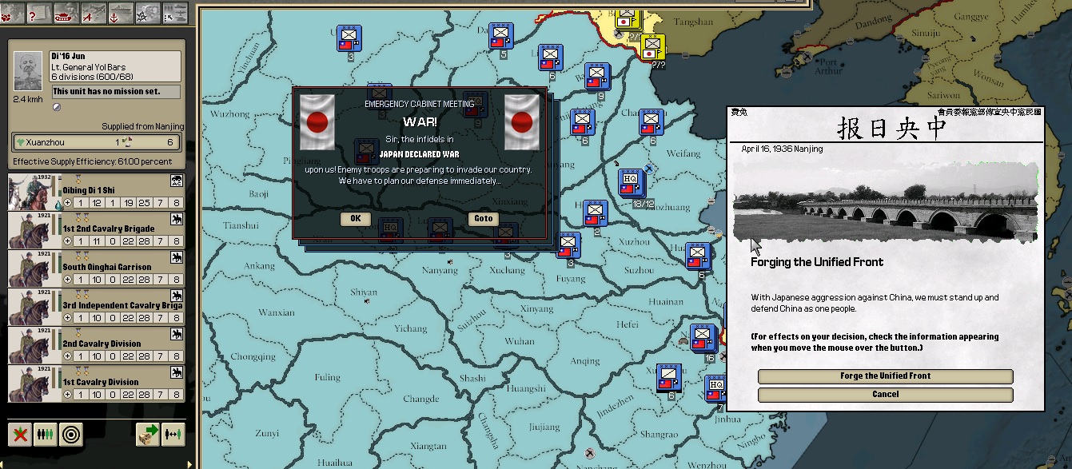Select the tank land-units toolbar icon
This screenshot has width=1072, height=469.
point(66,13)
